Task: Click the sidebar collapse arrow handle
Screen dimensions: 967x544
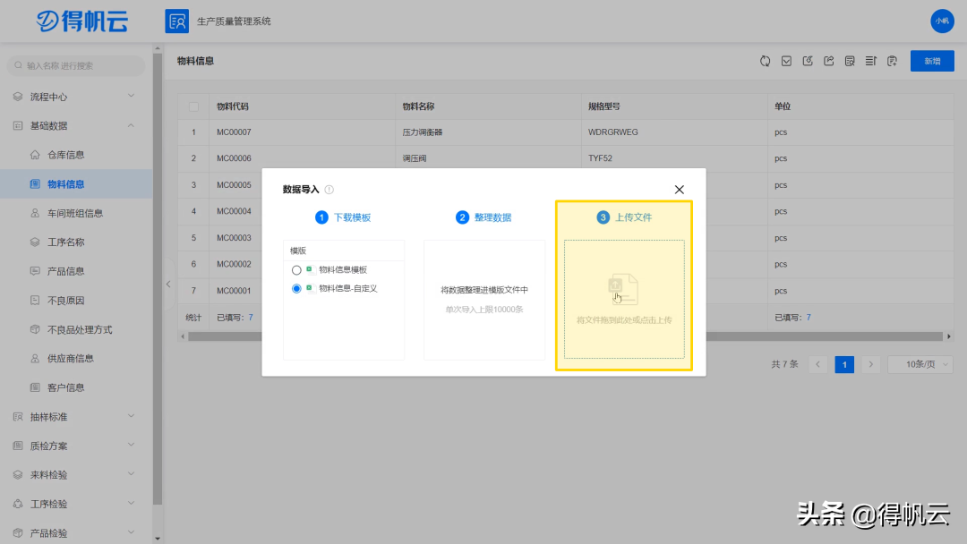Action: pyautogui.click(x=168, y=284)
